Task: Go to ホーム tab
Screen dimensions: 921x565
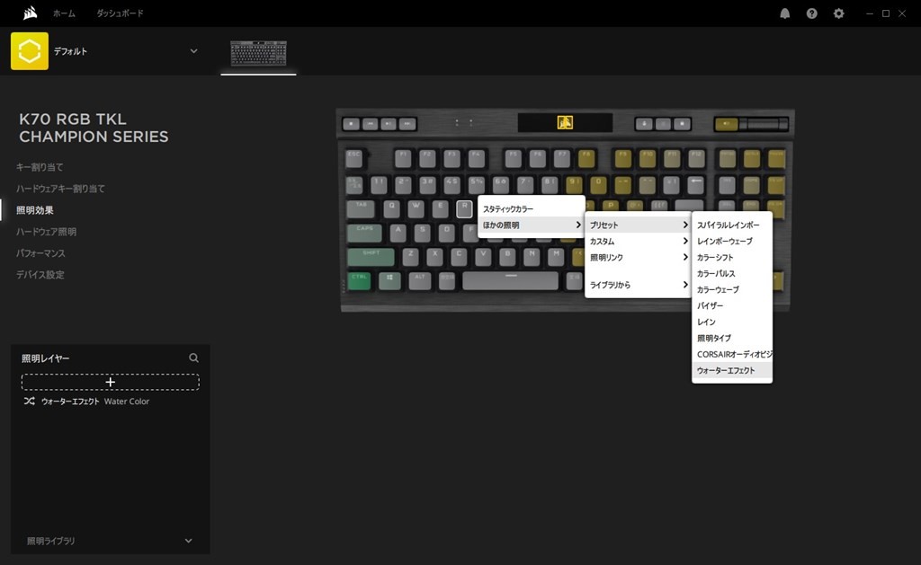Action: [x=64, y=13]
